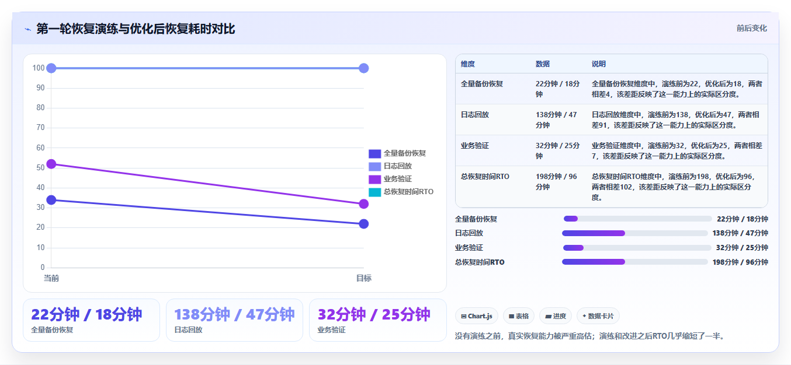Click the 总恢复时间RTO progress bar
The width and height of the screenshot is (791, 365).
[x=635, y=262]
